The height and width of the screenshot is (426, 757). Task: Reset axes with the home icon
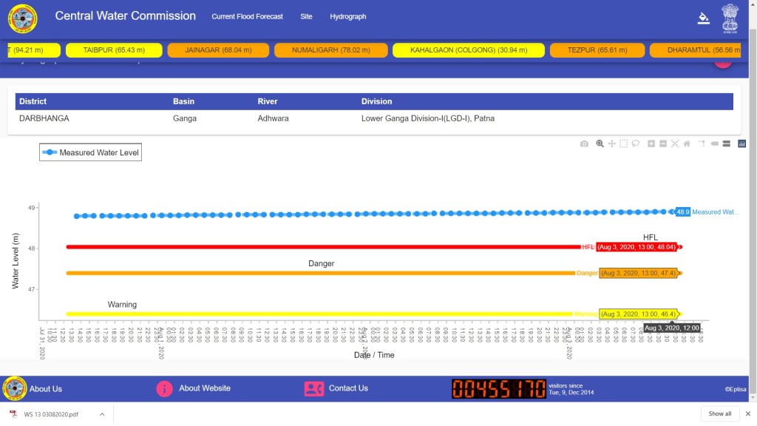click(687, 143)
